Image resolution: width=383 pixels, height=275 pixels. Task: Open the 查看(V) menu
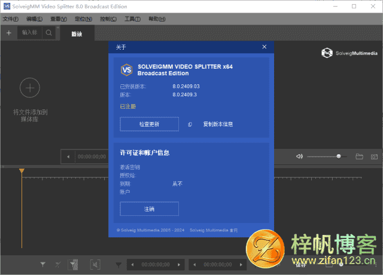click(x=59, y=19)
